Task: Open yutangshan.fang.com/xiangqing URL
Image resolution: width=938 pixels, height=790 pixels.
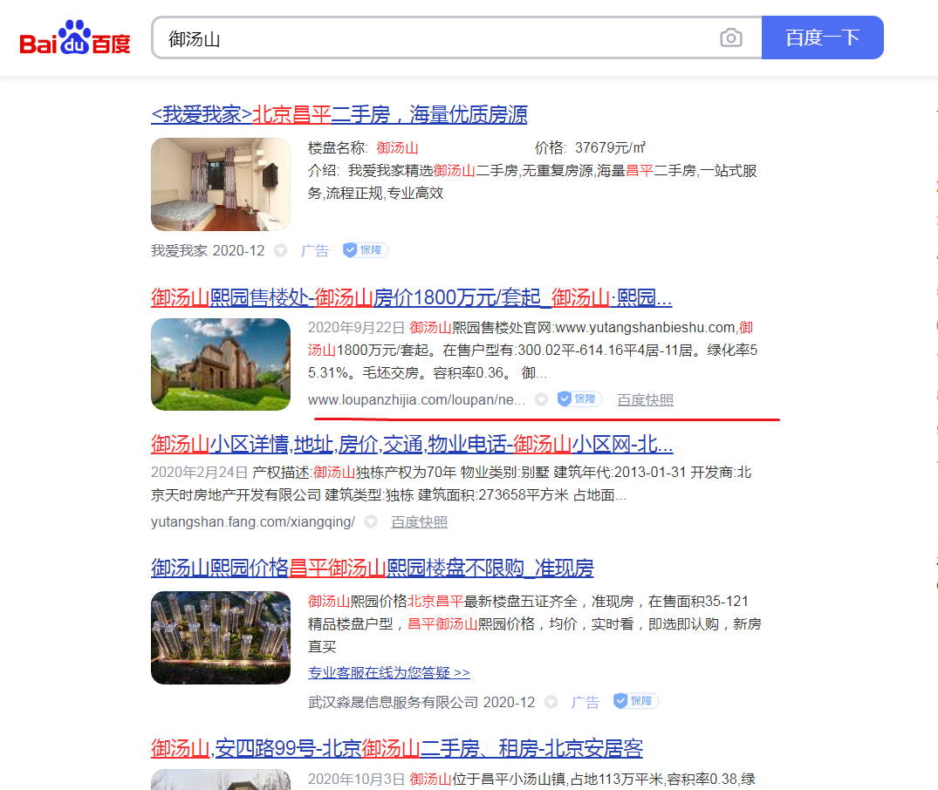Action: pos(253,522)
